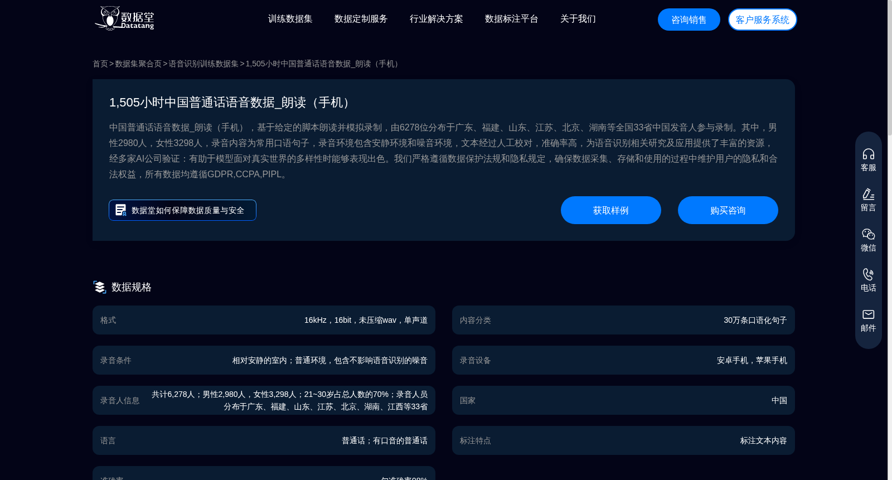Click the 录音设备 row label
The height and width of the screenshot is (480, 892).
click(x=475, y=360)
